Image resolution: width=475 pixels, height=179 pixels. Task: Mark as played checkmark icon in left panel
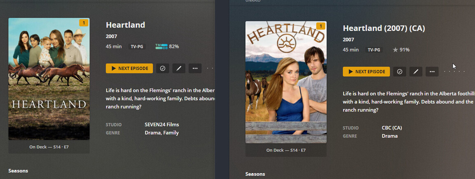[163, 68]
